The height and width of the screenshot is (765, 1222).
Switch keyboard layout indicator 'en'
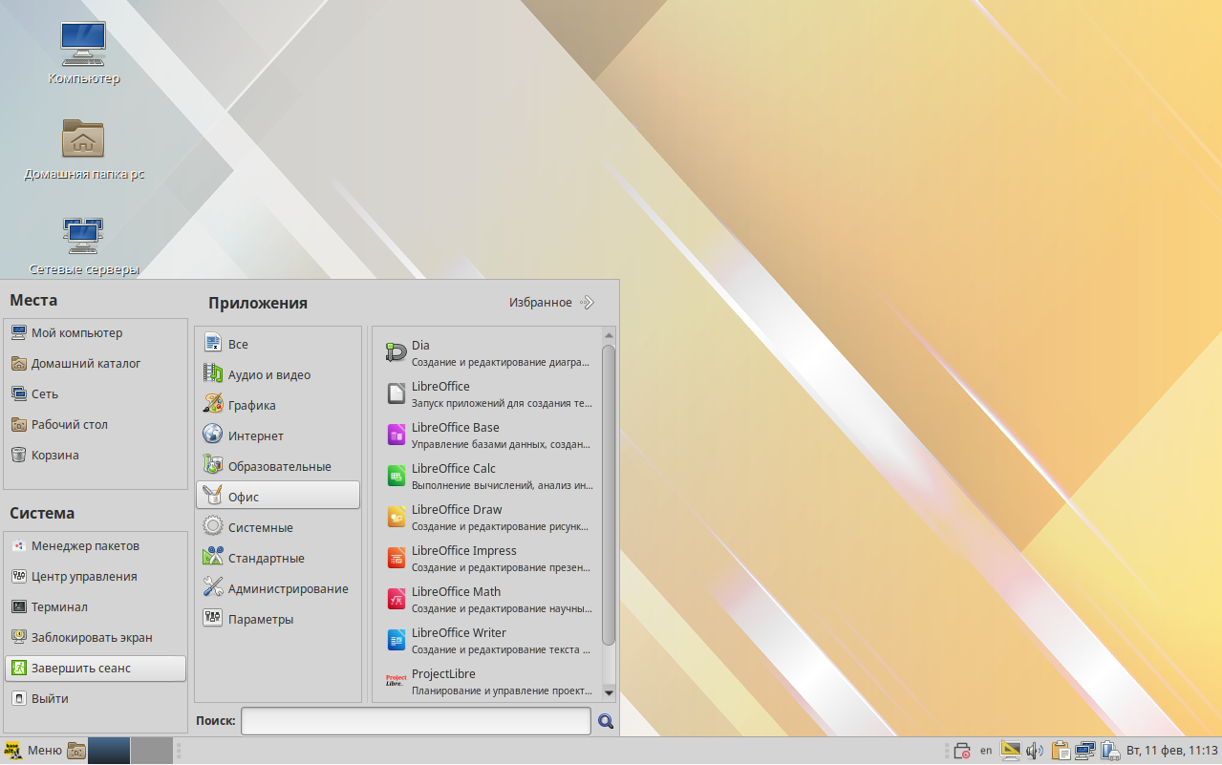tap(986, 751)
